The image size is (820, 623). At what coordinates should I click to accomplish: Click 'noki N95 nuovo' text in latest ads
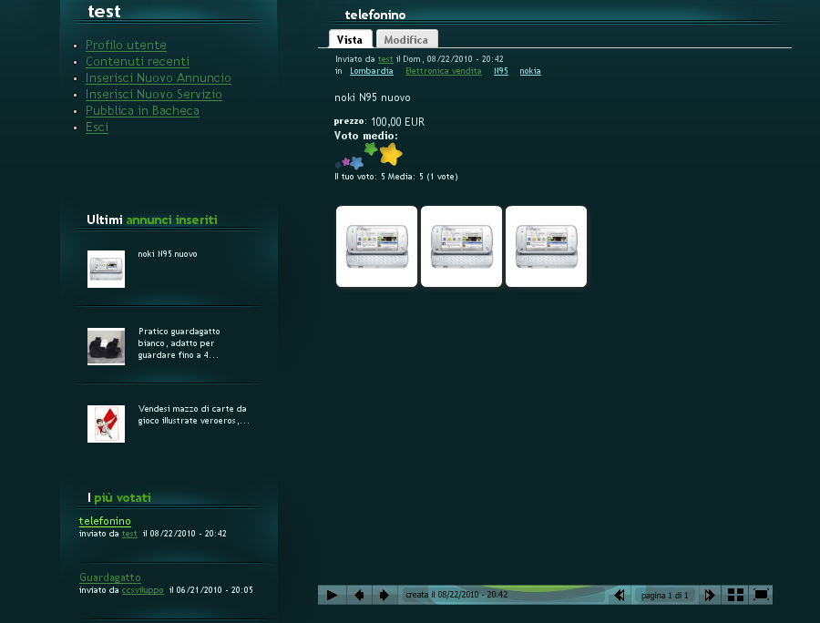(168, 254)
